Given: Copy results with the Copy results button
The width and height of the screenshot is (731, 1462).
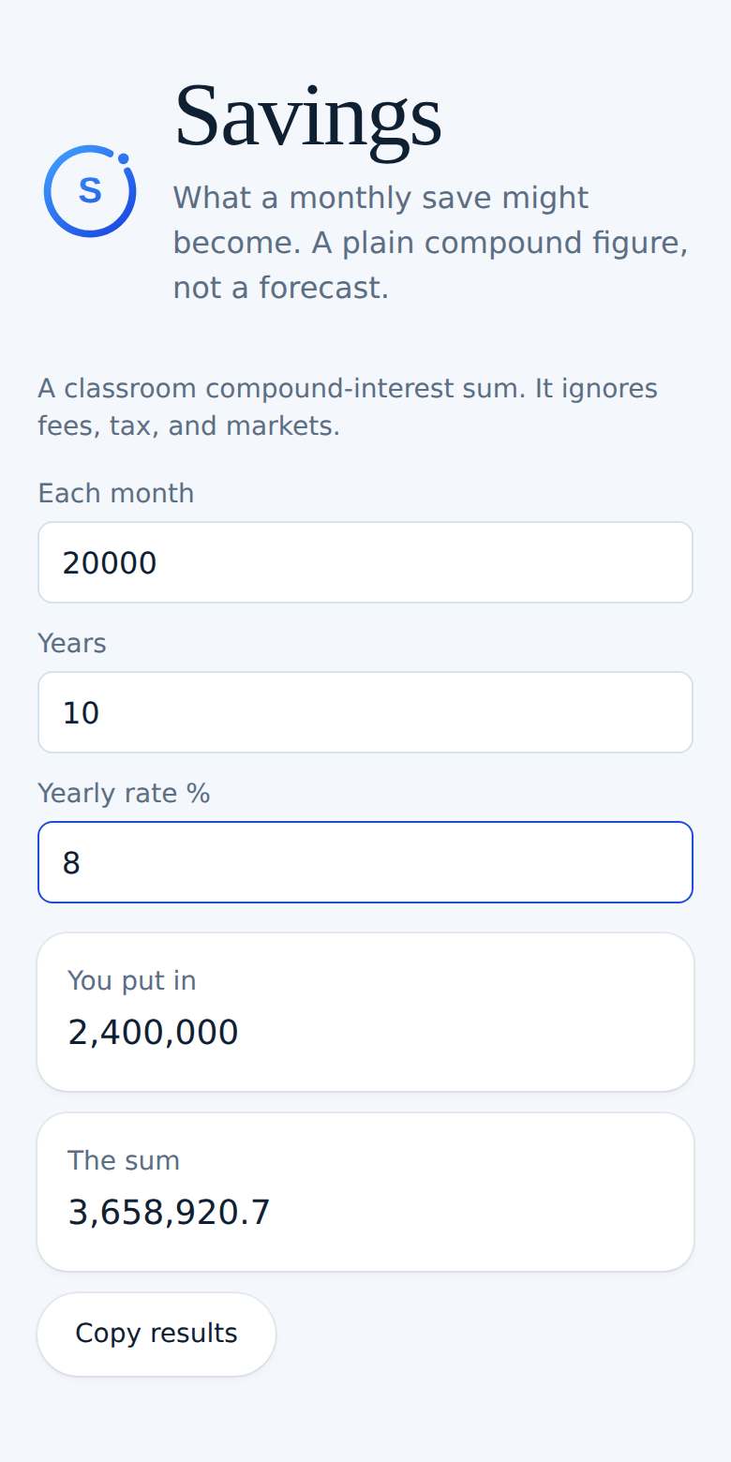Looking at the screenshot, I should tap(157, 1334).
